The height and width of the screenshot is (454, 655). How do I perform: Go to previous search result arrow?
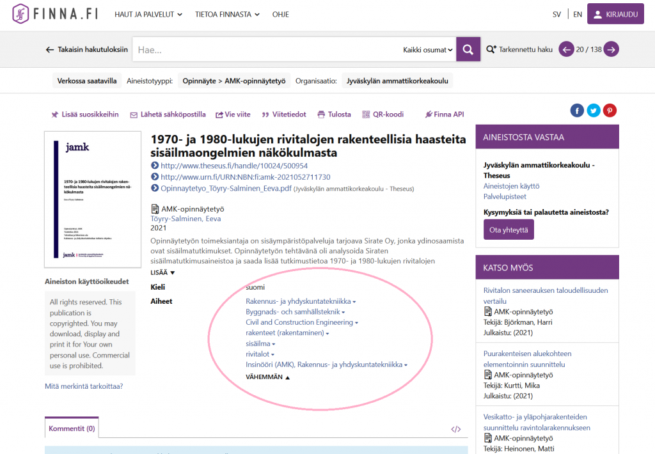[566, 49]
